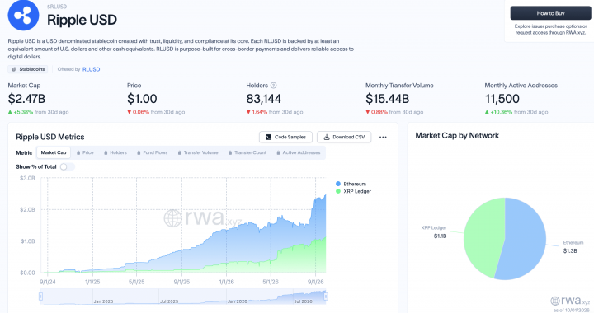Image resolution: width=594 pixels, height=313 pixels.
Task: Click the Download CSV button
Action: point(344,137)
